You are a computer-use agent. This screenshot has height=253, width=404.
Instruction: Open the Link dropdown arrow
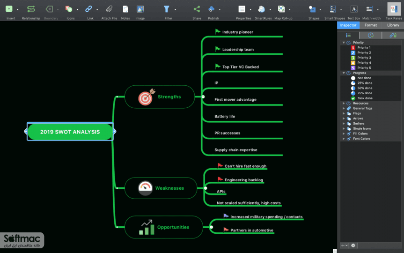97,9
